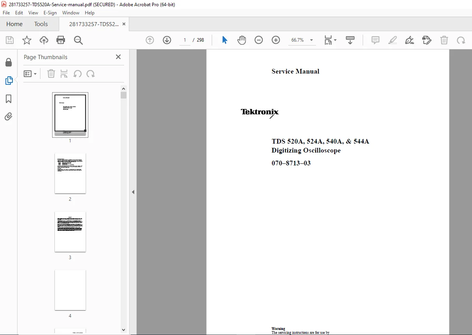Click thumbnail panel scrollbar down arrow
This screenshot has width=472, height=335.
click(124, 330)
